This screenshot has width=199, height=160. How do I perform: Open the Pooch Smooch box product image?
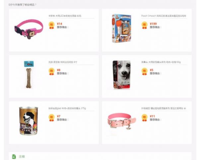tap(121, 28)
